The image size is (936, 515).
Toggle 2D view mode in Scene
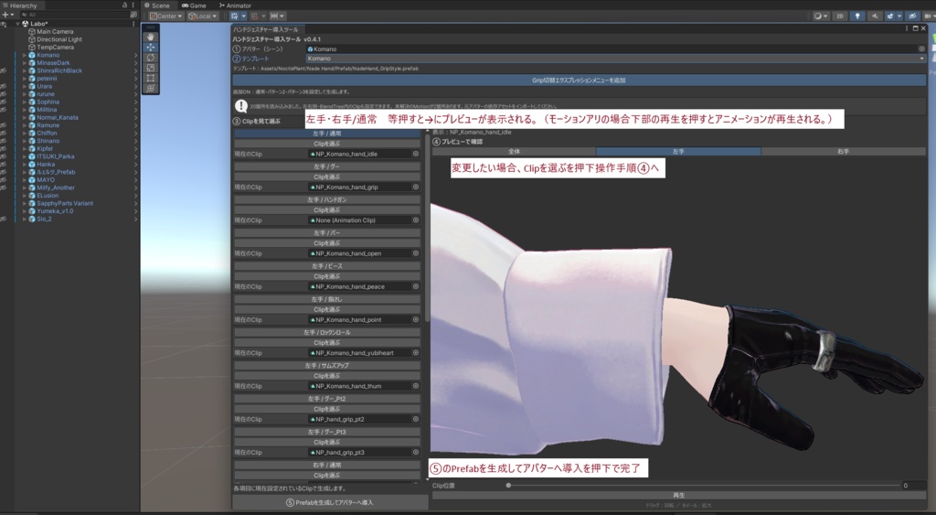click(840, 16)
